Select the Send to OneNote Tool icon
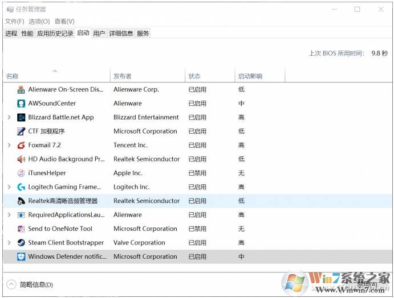Viewport: 394px width, 298px height. click(x=21, y=229)
